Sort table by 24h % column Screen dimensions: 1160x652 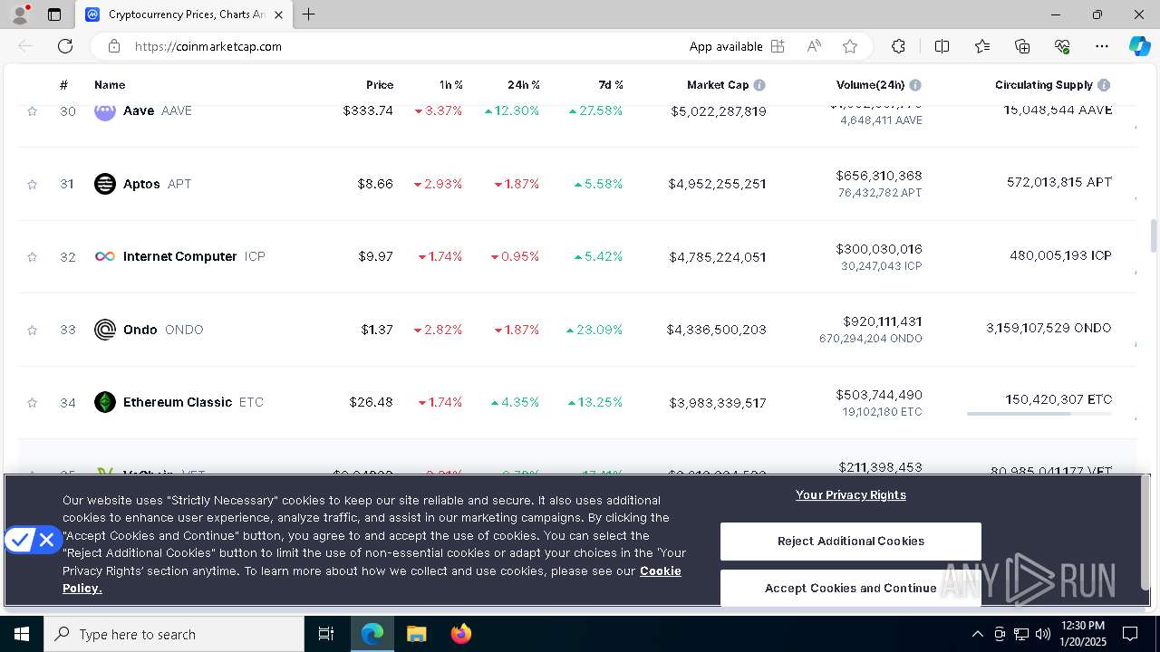pyautogui.click(x=524, y=85)
